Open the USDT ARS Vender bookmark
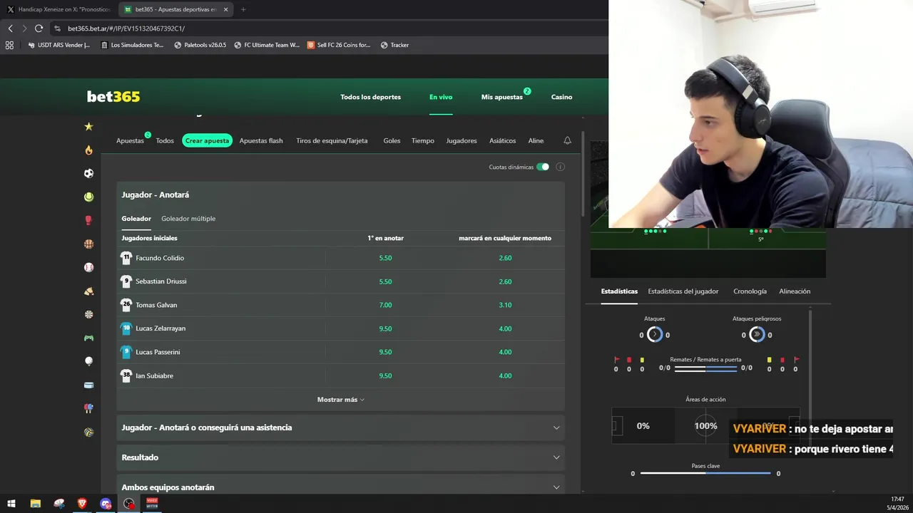 click(58, 45)
